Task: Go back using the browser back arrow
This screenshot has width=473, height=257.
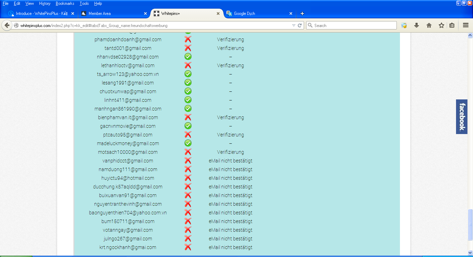Action: tap(7, 25)
